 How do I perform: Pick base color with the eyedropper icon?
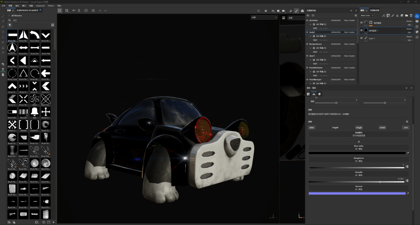(x=408, y=153)
